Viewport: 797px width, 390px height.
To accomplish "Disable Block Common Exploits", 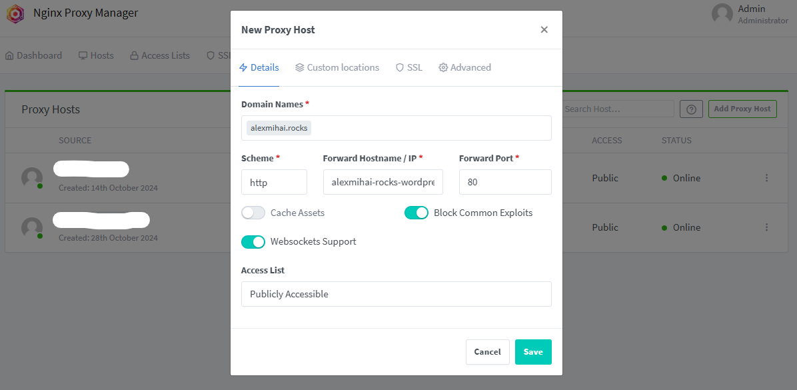I will (416, 212).
